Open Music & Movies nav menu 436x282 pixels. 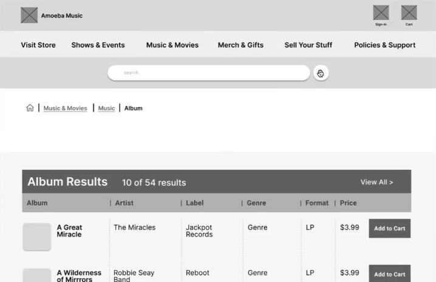point(172,45)
